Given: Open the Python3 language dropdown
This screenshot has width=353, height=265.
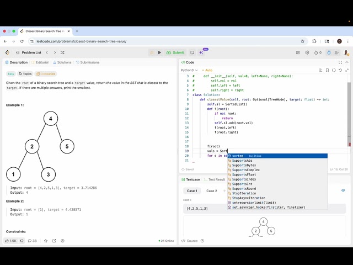Looking at the screenshot, I should pyautogui.click(x=189, y=70).
